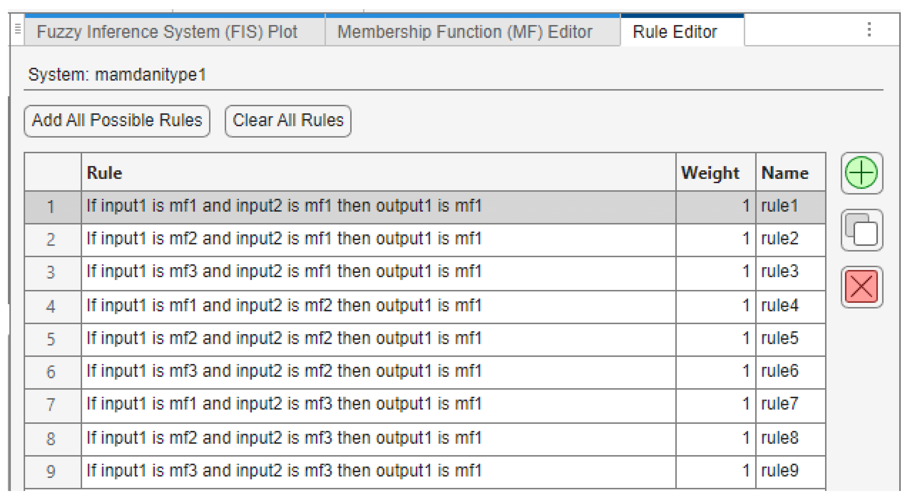Select row number 5 in rule table

click(51, 339)
